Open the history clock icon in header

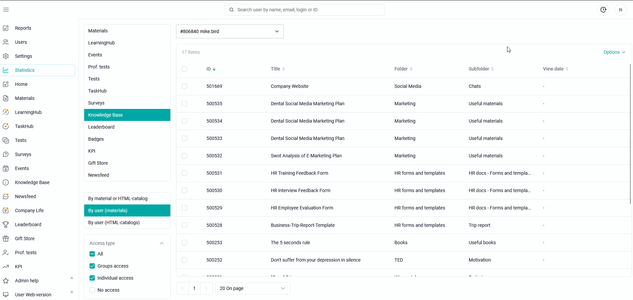pos(603,10)
